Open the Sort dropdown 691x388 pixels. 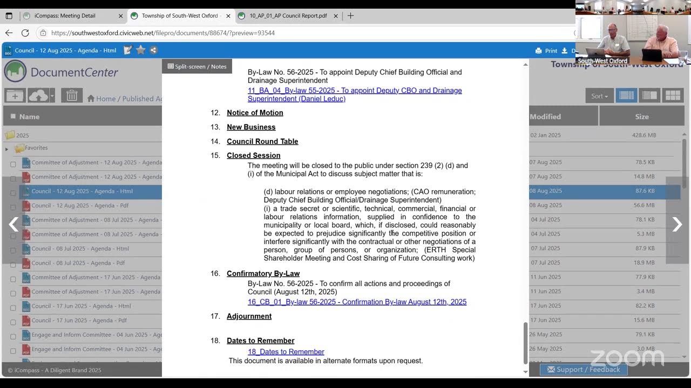pos(599,96)
